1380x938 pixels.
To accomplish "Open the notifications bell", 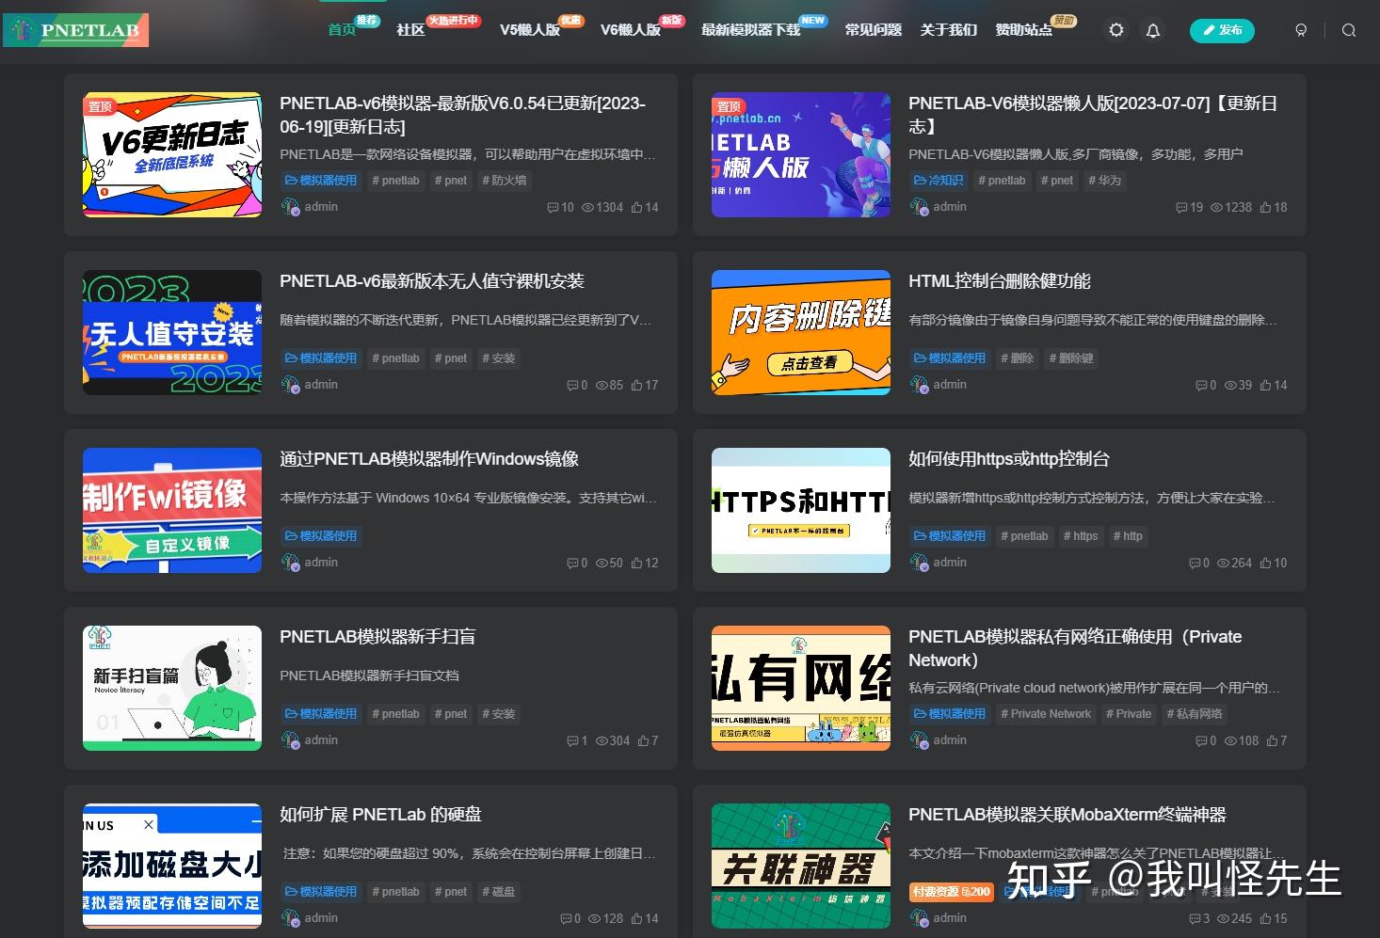I will point(1153,30).
